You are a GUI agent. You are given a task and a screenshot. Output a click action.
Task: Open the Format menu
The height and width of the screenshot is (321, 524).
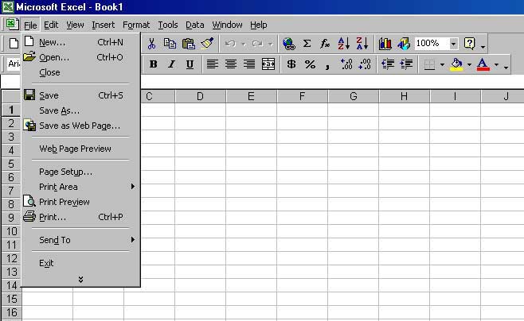136,25
